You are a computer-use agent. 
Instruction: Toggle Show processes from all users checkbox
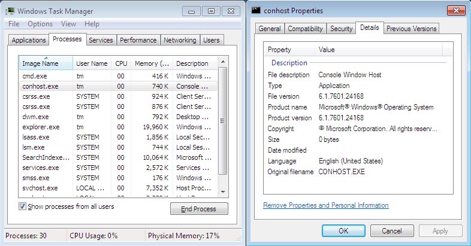(22, 206)
